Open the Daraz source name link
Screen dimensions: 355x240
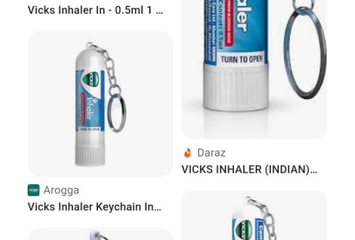click(211, 153)
